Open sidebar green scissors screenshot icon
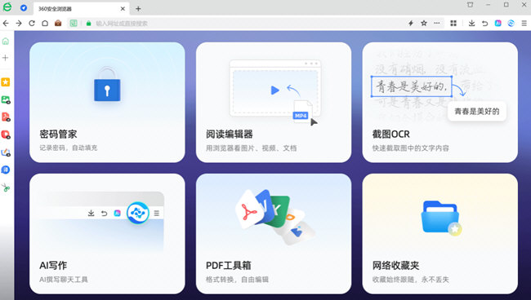Viewport: 531px width, 300px height. [x=6, y=187]
